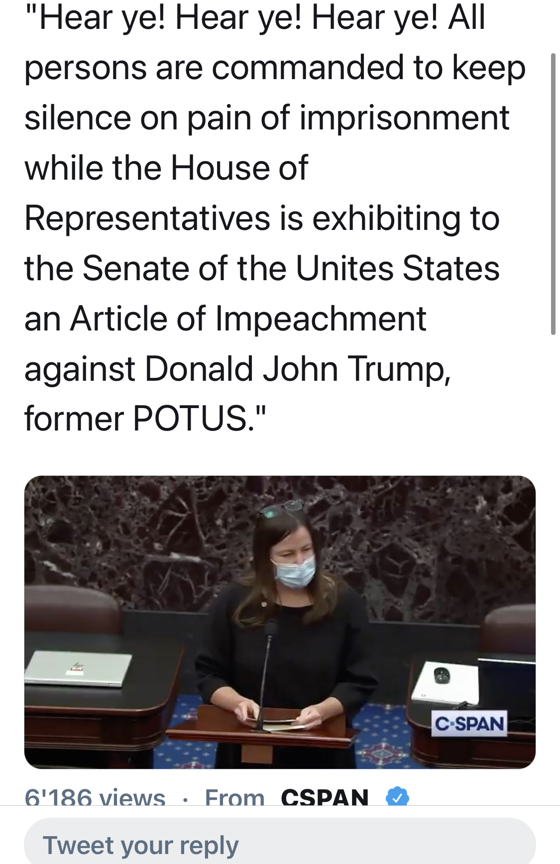Play the embedded C-SPAN Senate video

click(x=280, y=622)
